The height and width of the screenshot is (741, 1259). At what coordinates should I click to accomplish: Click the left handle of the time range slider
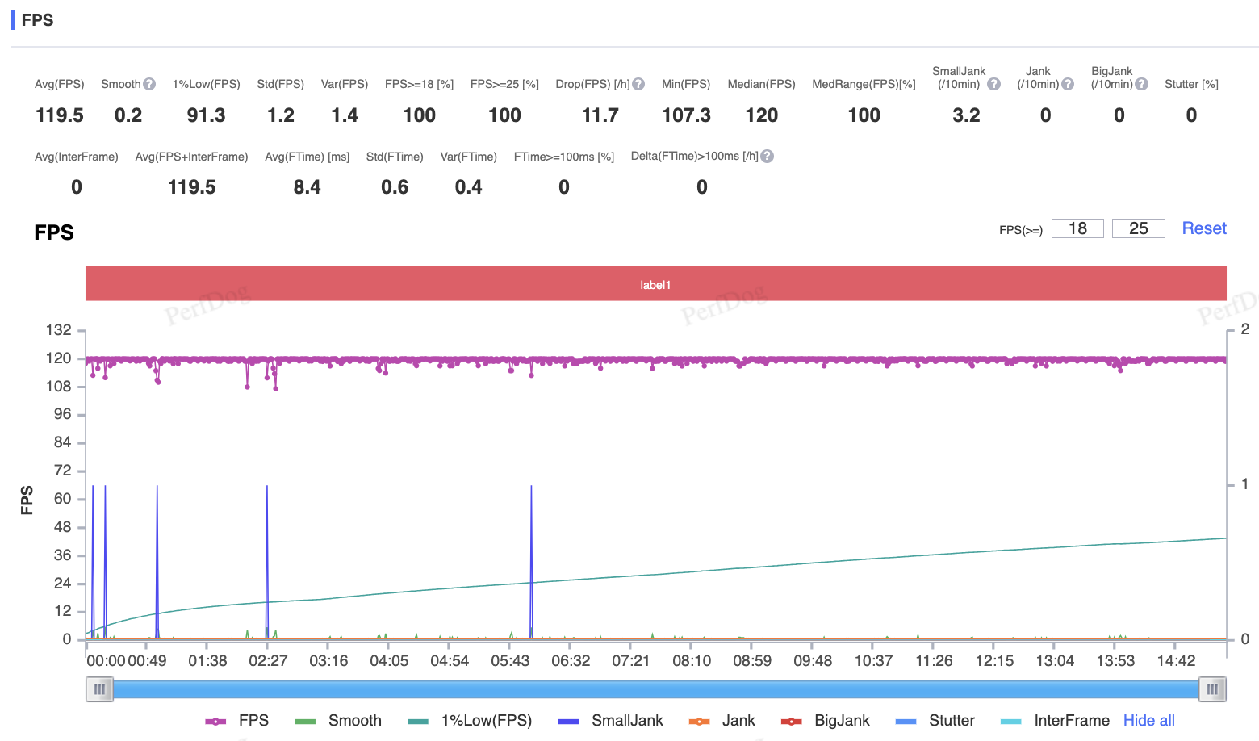click(x=99, y=689)
